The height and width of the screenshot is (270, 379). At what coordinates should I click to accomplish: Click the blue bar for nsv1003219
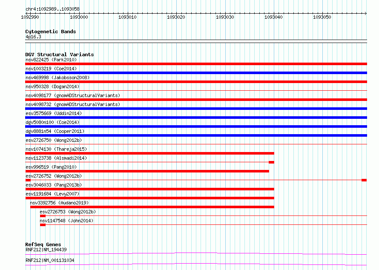coord(196,73)
